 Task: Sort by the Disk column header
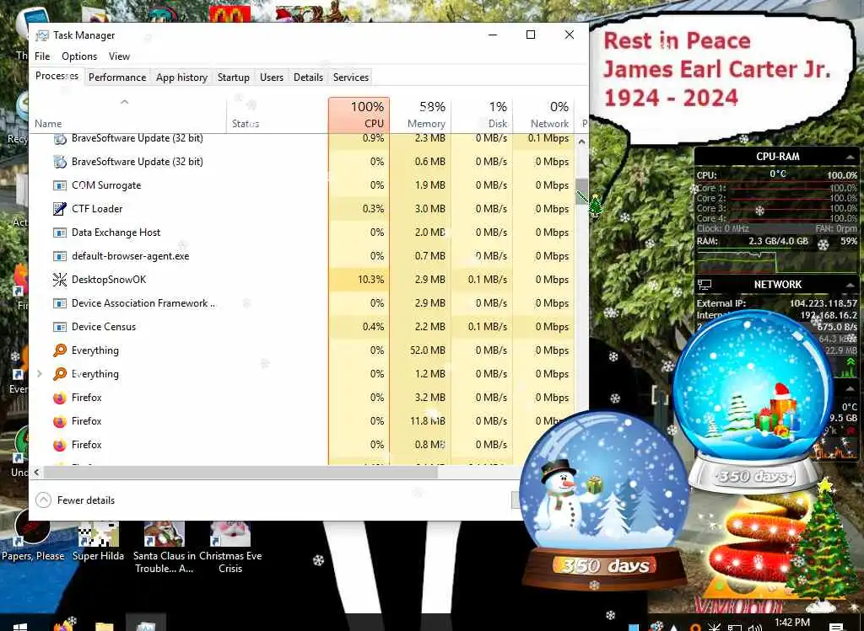(482, 115)
